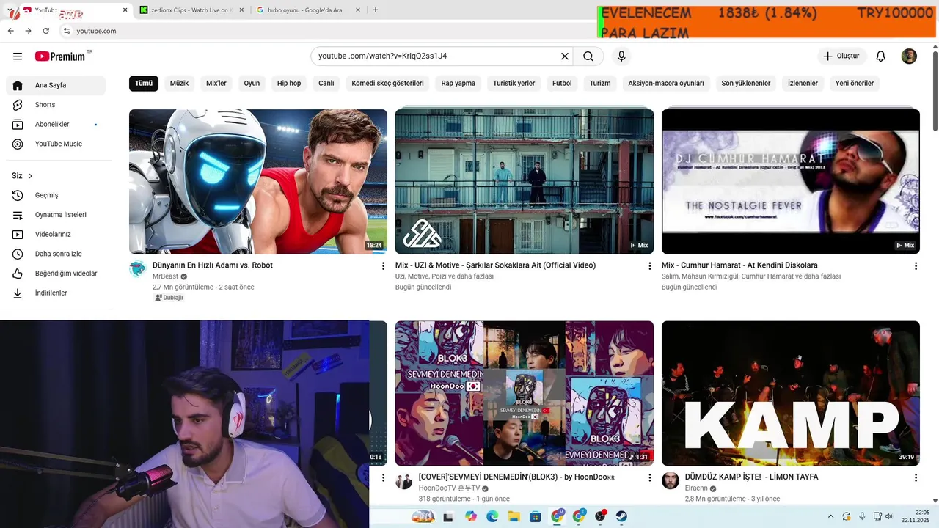The image size is (939, 528).
Task: Select the İzlenenler filter chip
Action: (803, 83)
